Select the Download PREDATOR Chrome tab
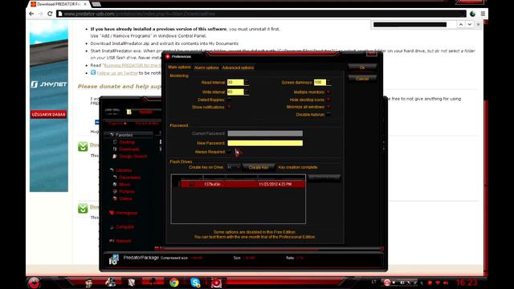514x289 pixels. coord(59,4)
